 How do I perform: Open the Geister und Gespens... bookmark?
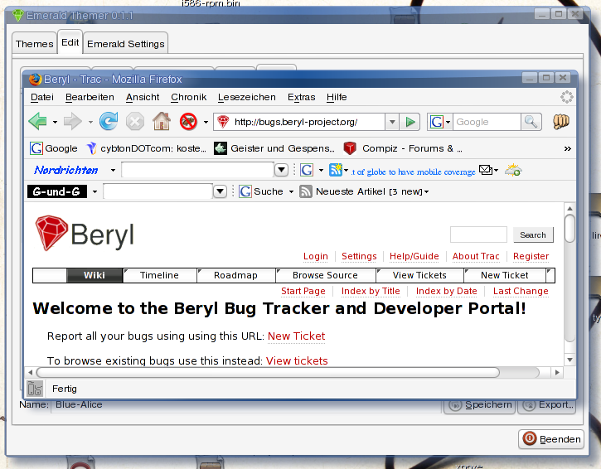click(x=274, y=148)
